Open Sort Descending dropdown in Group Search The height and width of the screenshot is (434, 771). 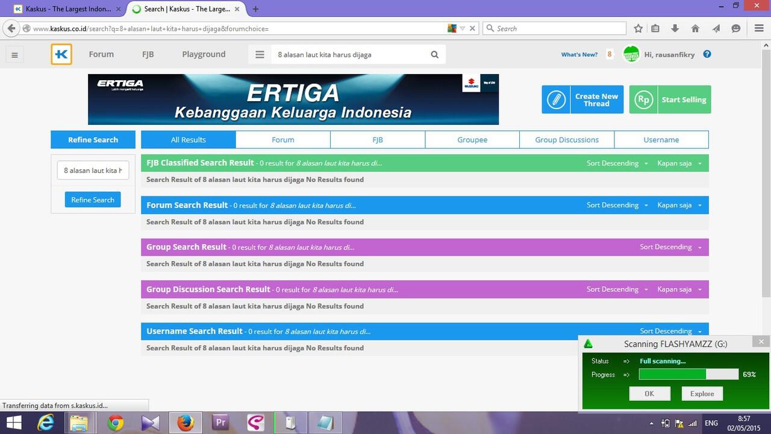click(670, 247)
